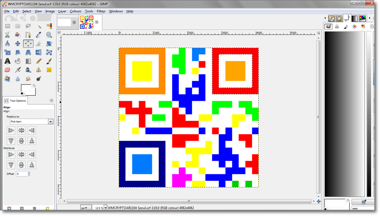Align bottom edges of targets
The height and width of the screenshot is (216, 380).
click(x=32, y=141)
